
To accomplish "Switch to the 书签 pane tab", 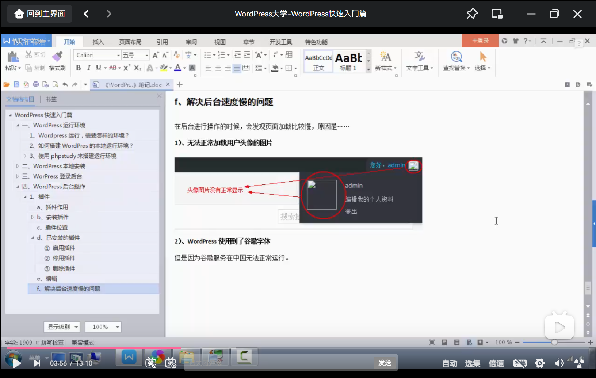I will [51, 99].
